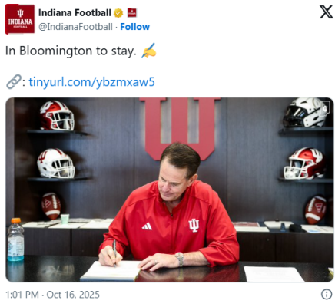Follow the Indiana Football account
335x307 pixels.
point(134,27)
